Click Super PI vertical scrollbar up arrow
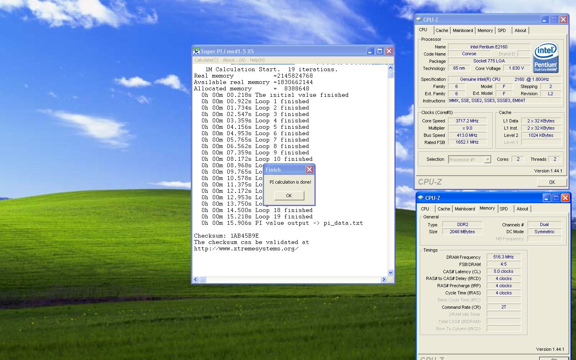The height and width of the screenshot is (360, 576). (391, 68)
